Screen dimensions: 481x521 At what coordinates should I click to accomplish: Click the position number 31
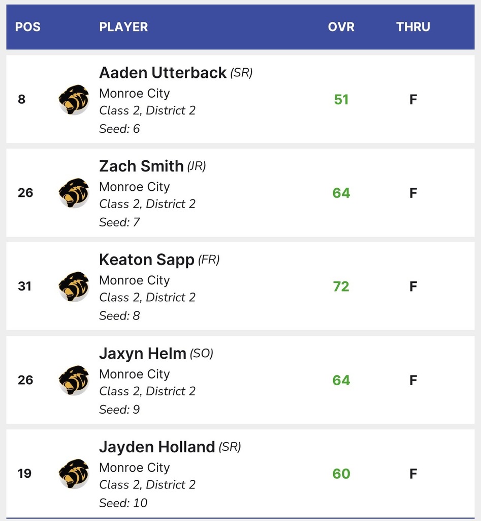click(x=25, y=286)
